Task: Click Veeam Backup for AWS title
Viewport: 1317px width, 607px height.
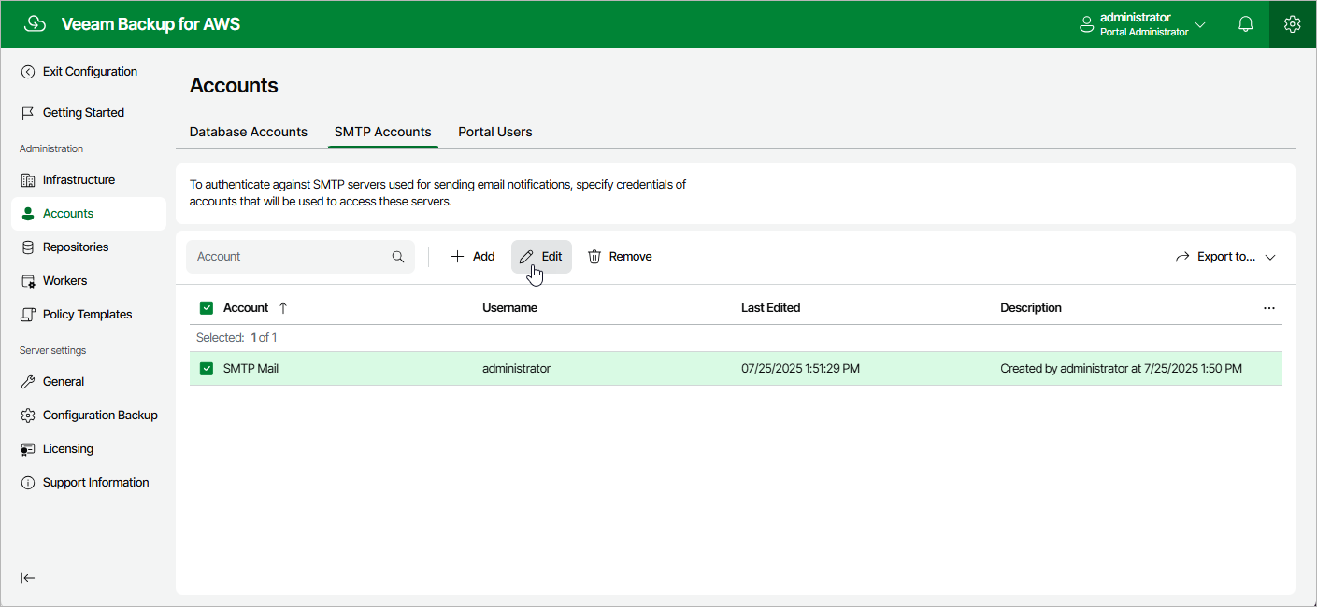Action: click(150, 24)
